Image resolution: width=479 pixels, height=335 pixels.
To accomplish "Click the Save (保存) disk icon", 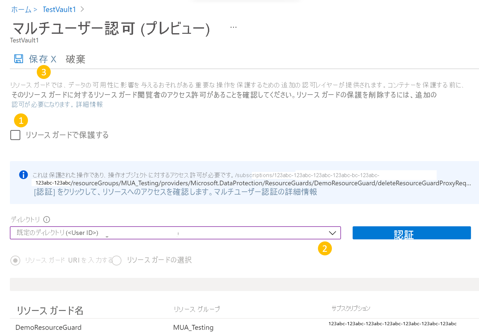I will point(19,58).
